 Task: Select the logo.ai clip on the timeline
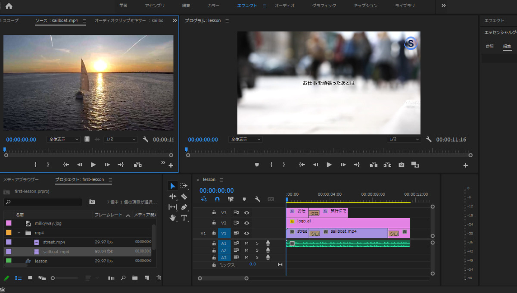(348, 223)
